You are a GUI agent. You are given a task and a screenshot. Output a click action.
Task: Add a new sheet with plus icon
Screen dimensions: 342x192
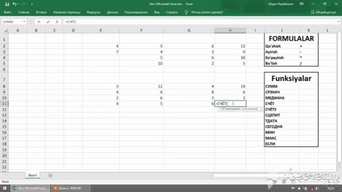click(x=50, y=175)
